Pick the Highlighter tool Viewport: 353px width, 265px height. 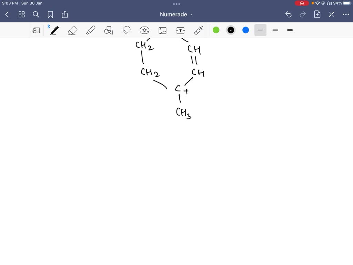90,30
